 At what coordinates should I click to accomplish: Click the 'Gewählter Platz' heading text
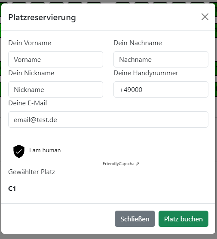coord(32,172)
